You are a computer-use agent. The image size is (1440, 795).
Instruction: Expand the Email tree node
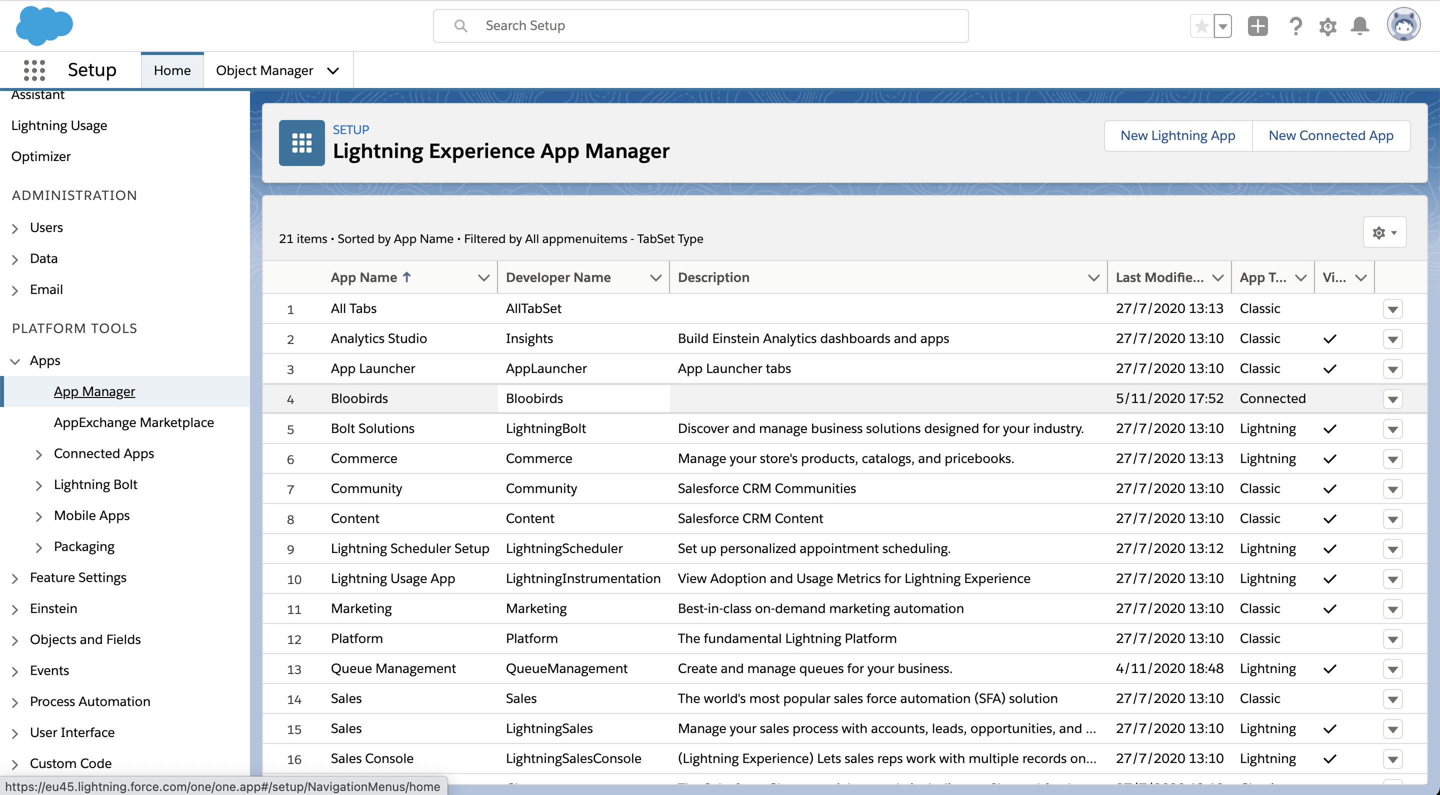[x=15, y=290]
